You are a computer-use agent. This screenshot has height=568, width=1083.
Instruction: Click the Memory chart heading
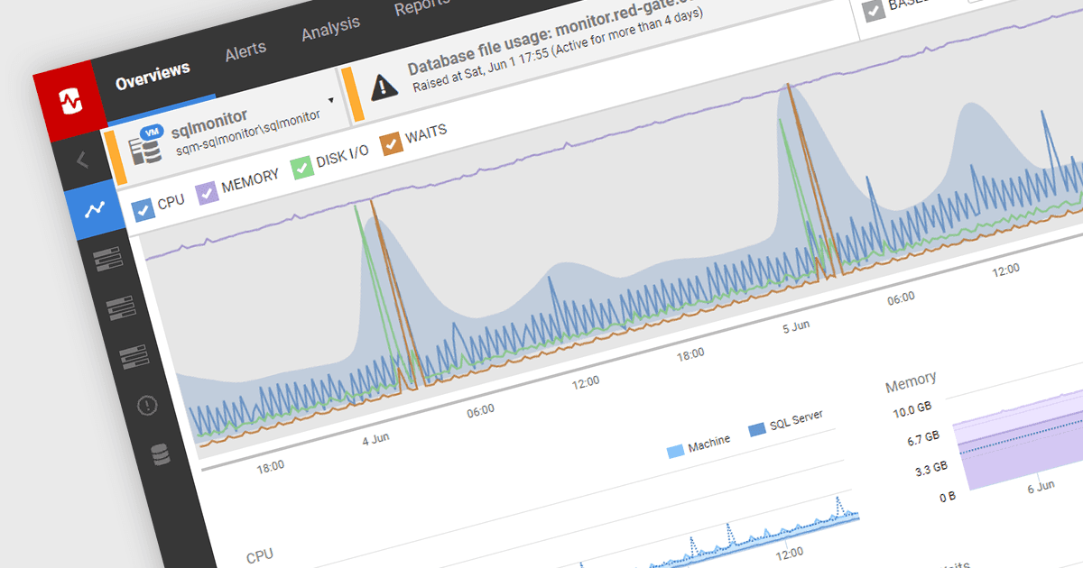click(x=911, y=383)
